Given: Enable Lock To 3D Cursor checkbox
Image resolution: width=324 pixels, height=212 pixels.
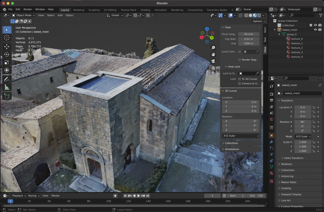Looking at the screenshot, I should pyautogui.click(x=240, y=79).
